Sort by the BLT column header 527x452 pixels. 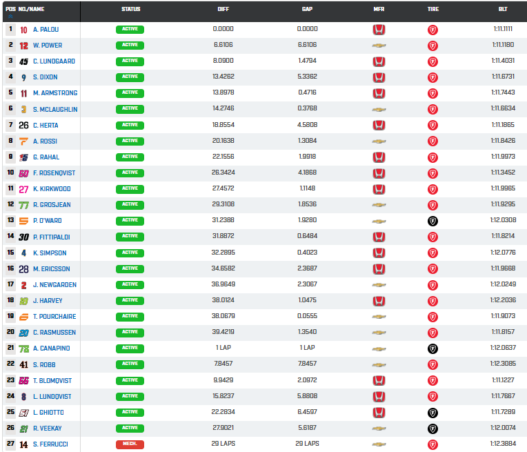[503, 10]
